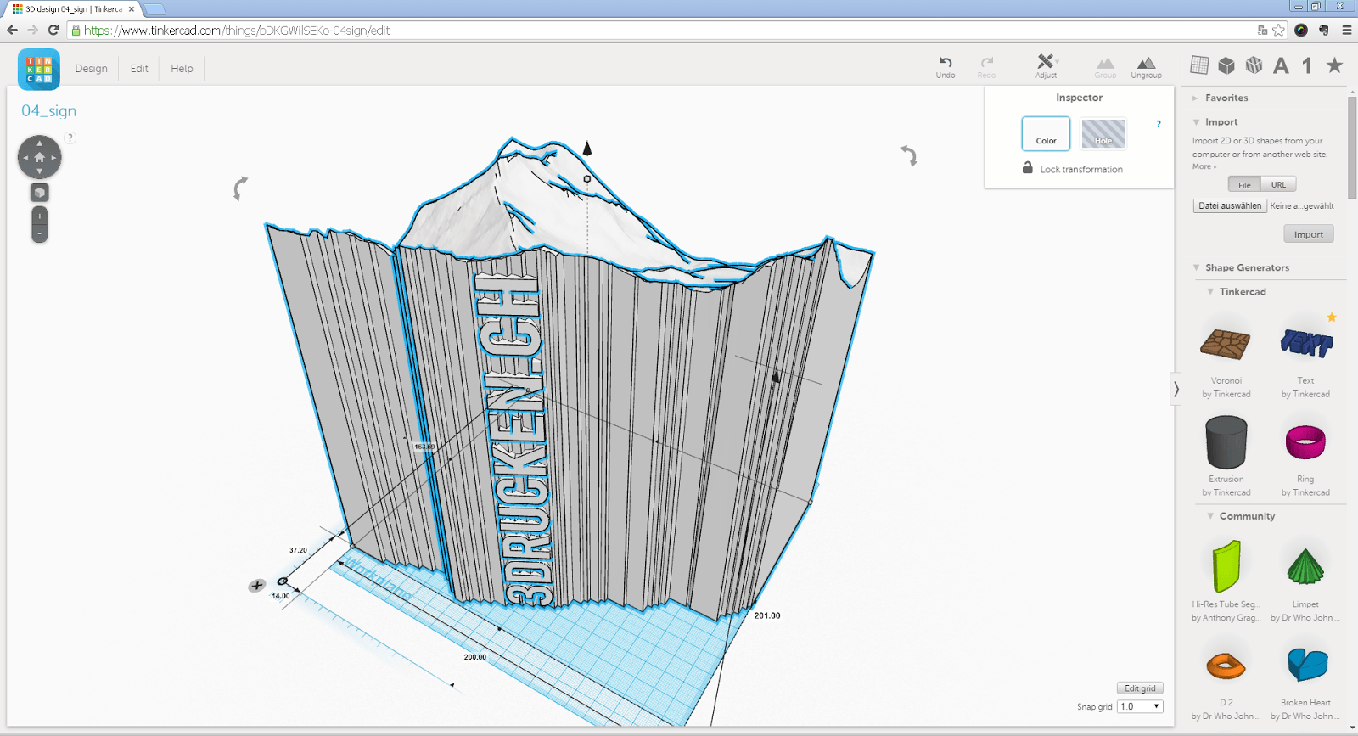The image size is (1358, 736).
Task: Click the rotate handle at left of model
Action: click(240, 188)
